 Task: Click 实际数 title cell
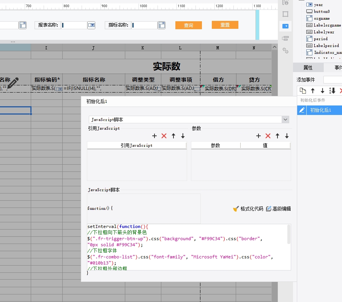pos(166,66)
